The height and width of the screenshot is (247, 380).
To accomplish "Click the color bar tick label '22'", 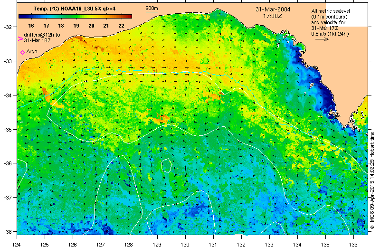I will (122, 26).
